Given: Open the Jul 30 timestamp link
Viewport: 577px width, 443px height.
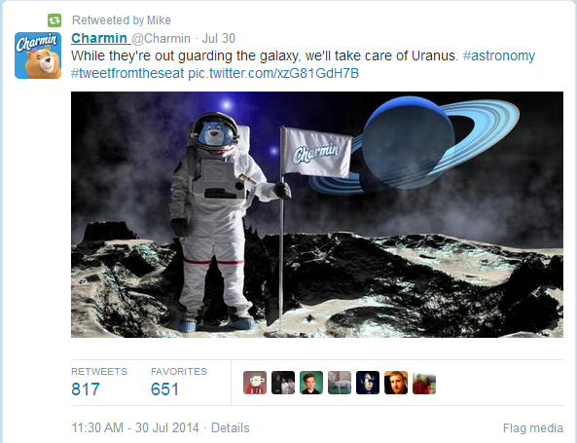Looking at the screenshot, I should pos(219,38).
